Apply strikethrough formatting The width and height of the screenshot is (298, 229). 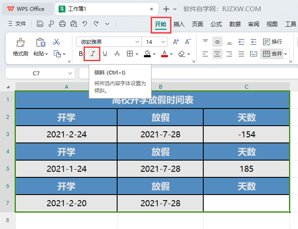click(x=117, y=54)
